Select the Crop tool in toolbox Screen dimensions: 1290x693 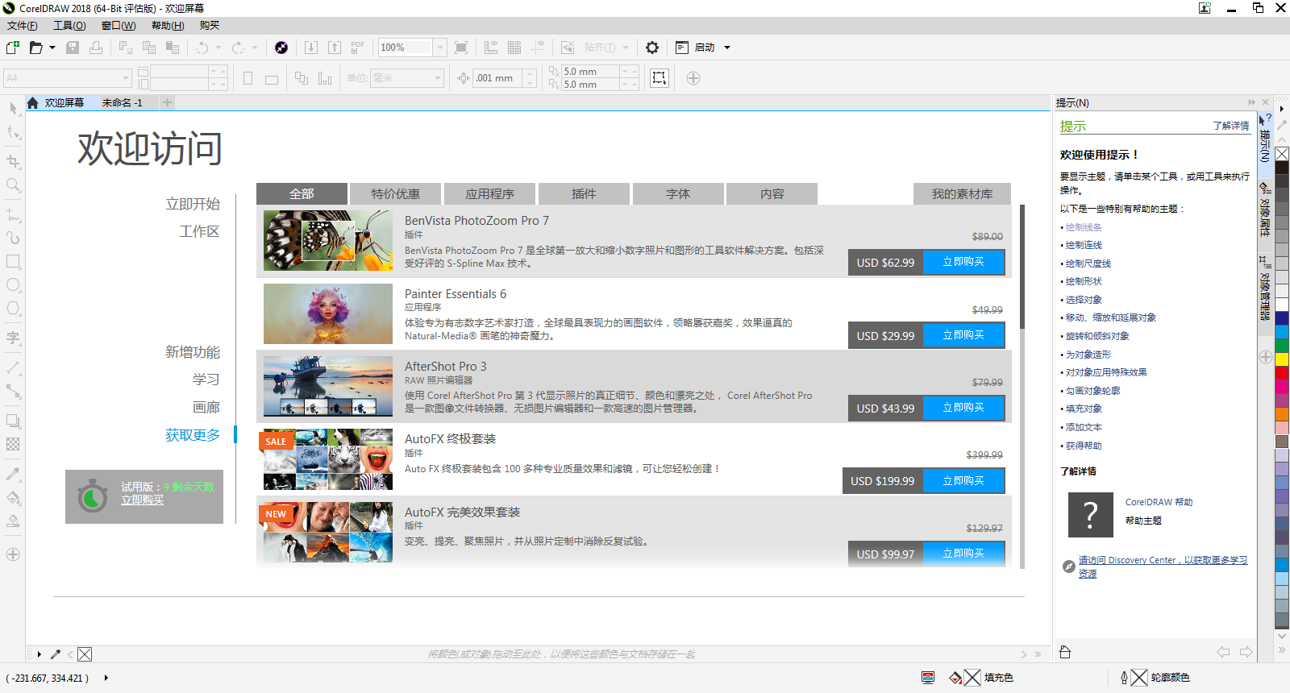point(13,161)
